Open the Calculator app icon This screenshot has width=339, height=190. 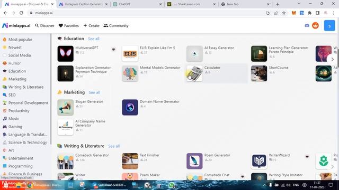click(x=194, y=73)
